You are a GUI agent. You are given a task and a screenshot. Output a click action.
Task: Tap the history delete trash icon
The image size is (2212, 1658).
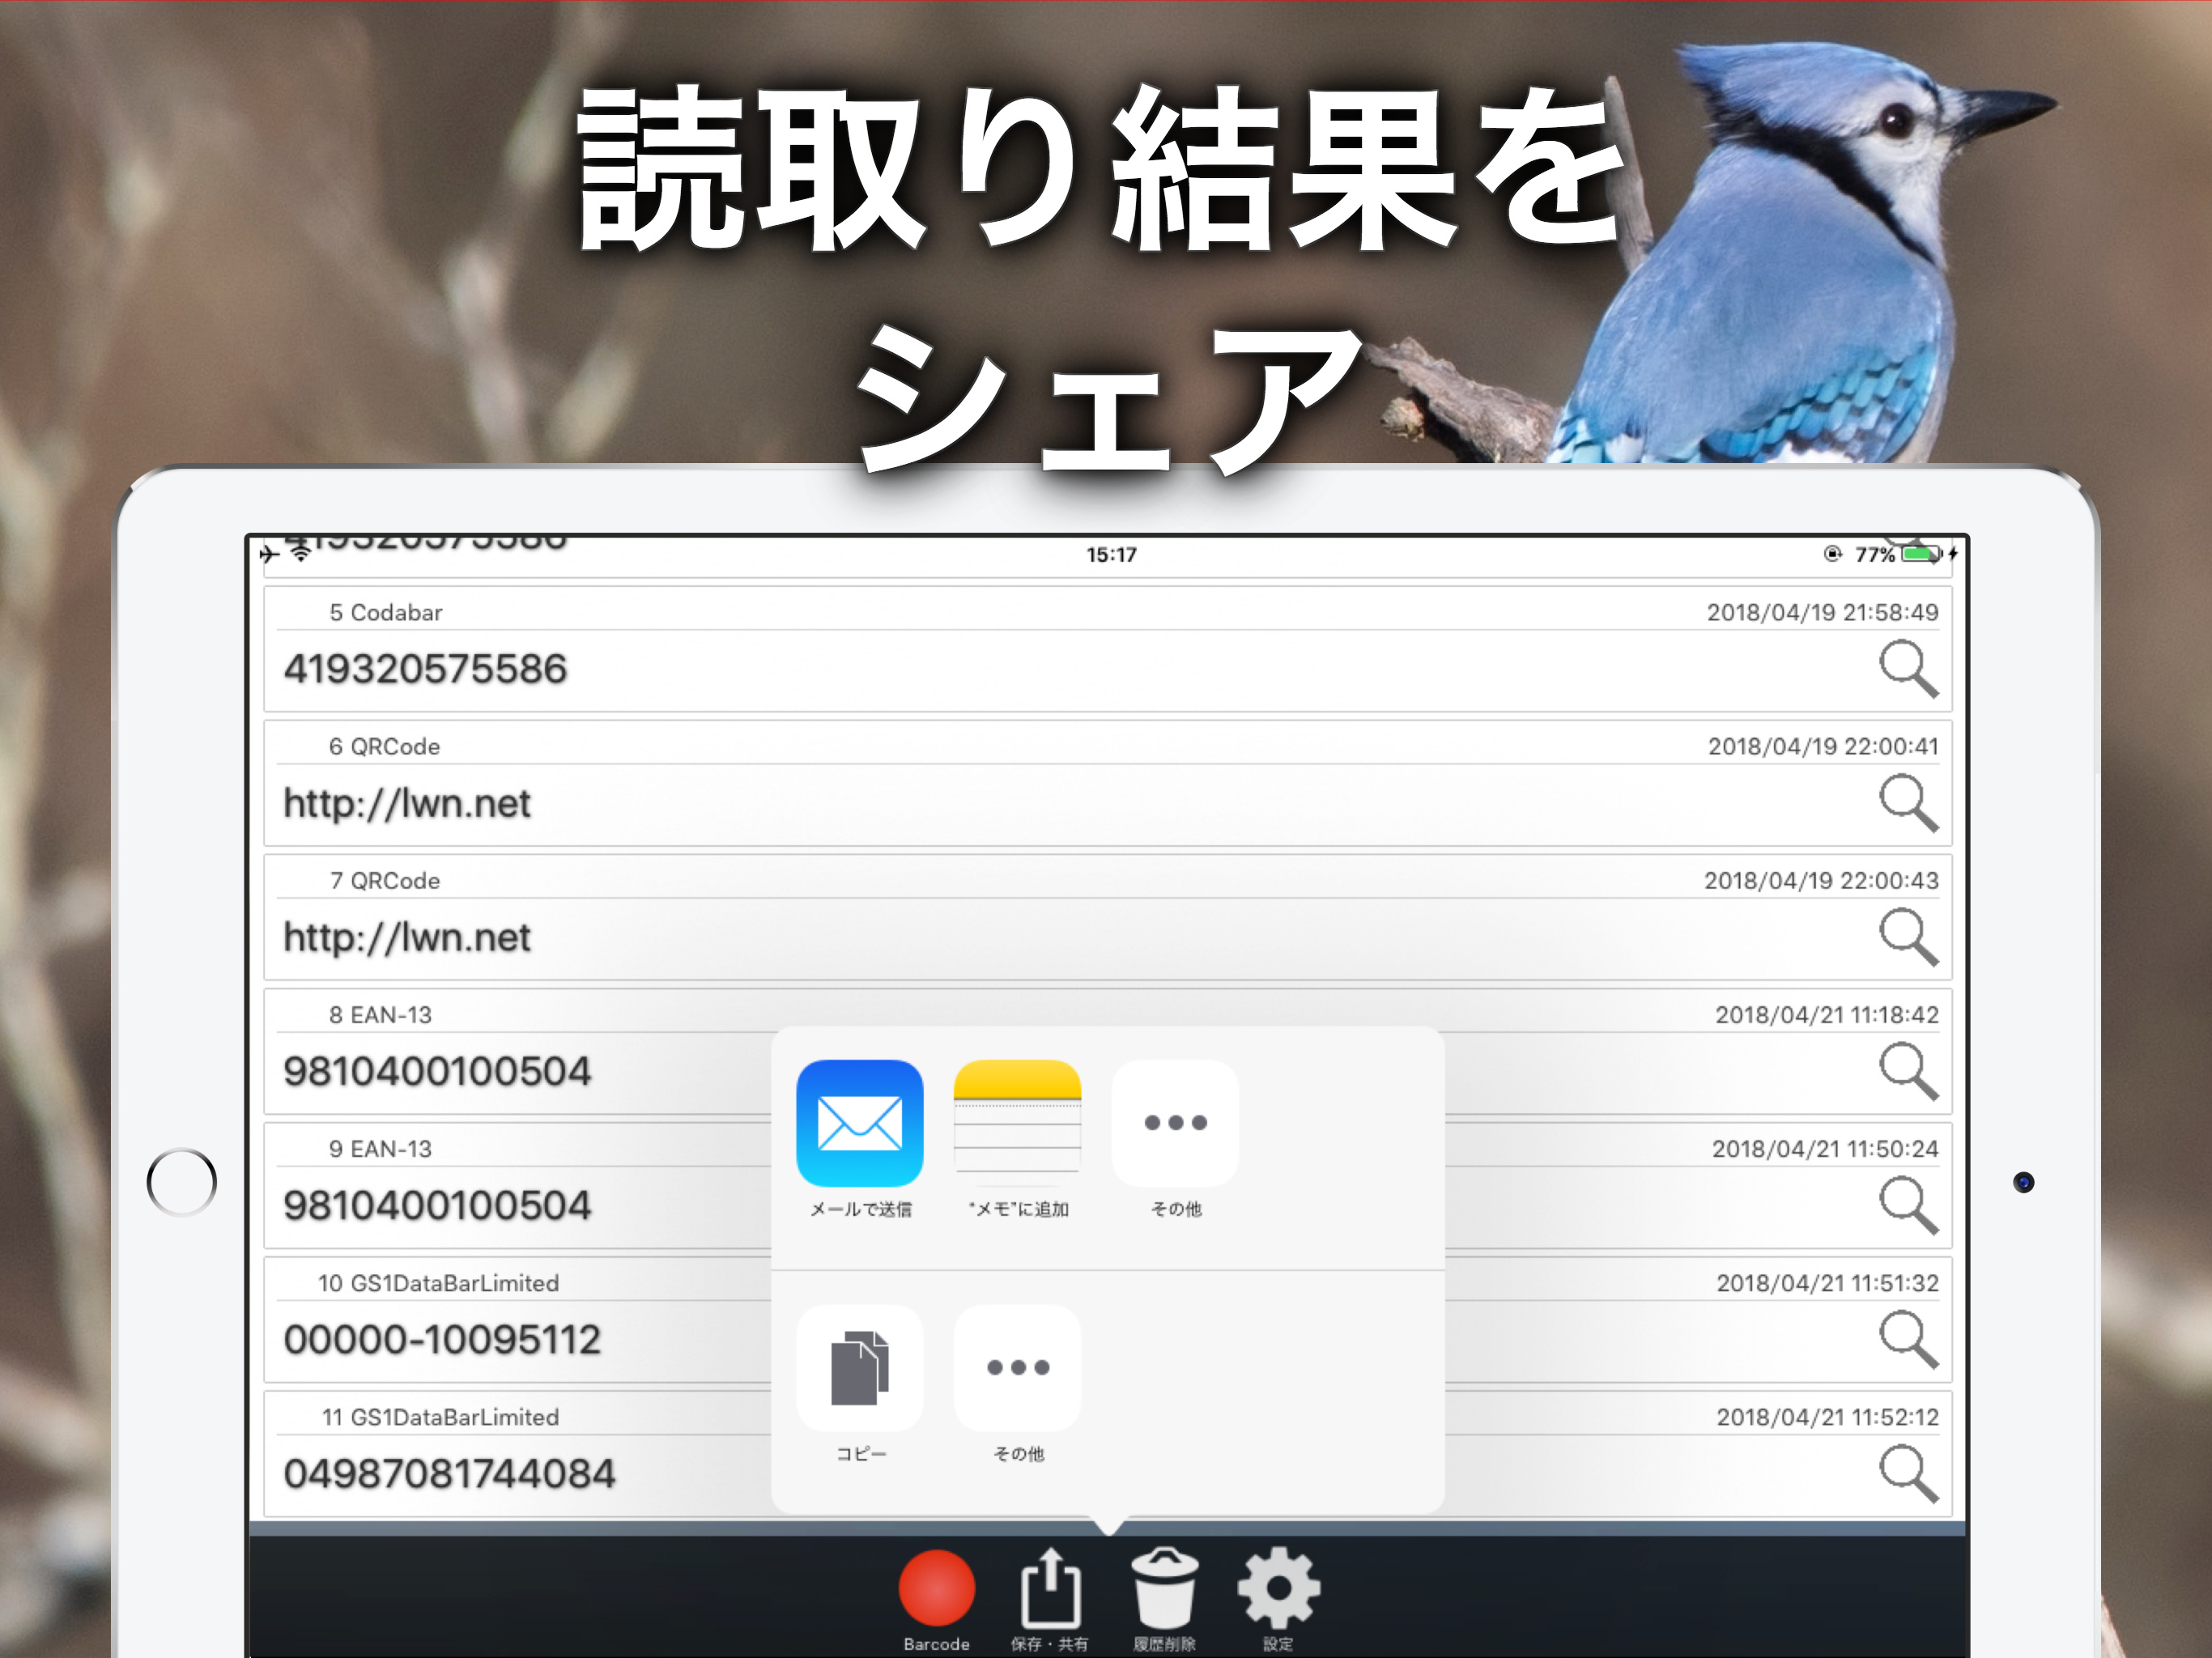(x=1164, y=1588)
